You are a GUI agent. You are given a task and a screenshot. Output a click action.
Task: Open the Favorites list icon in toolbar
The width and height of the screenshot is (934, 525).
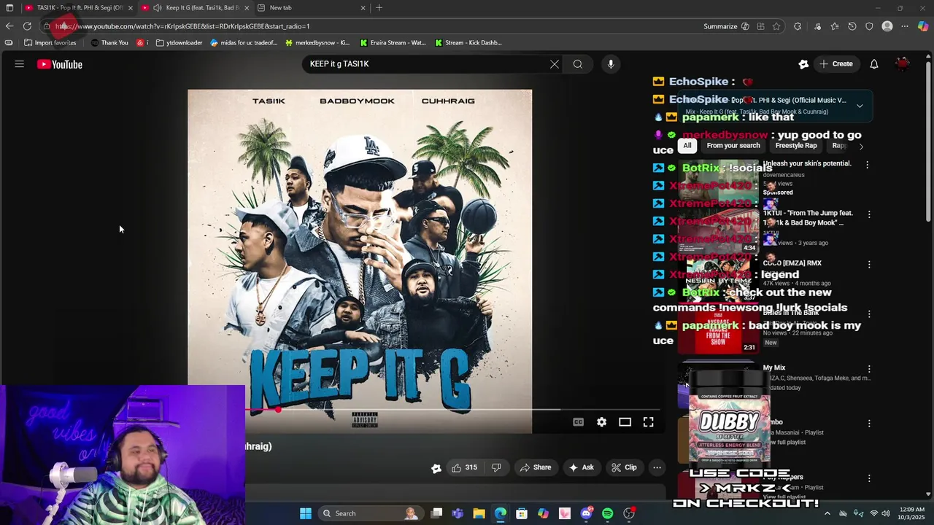tap(835, 26)
